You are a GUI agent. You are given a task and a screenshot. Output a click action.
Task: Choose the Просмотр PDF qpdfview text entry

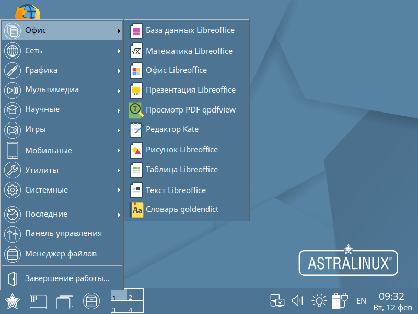(191, 110)
